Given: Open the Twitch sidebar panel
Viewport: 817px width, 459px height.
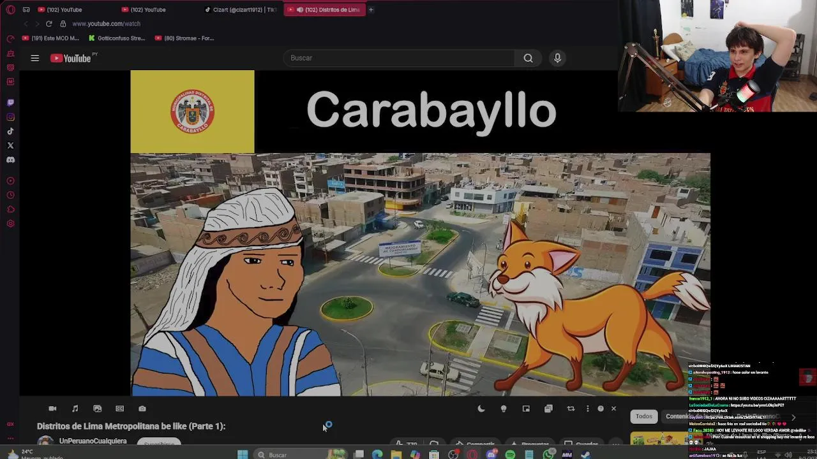Looking at the screenshot, I should click(10, 103).
